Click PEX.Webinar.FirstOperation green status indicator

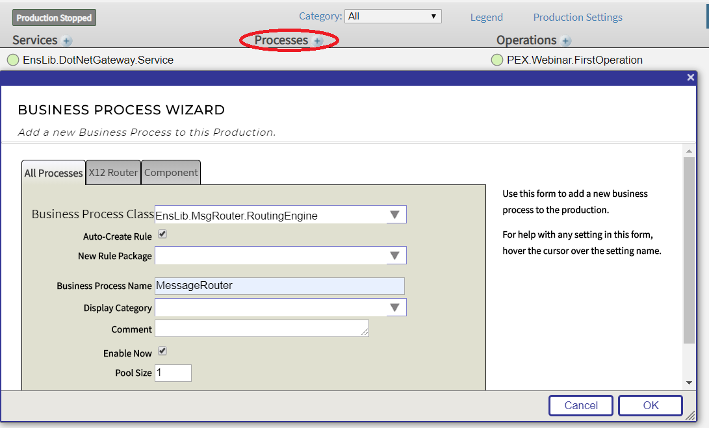(x=497, y=60)
